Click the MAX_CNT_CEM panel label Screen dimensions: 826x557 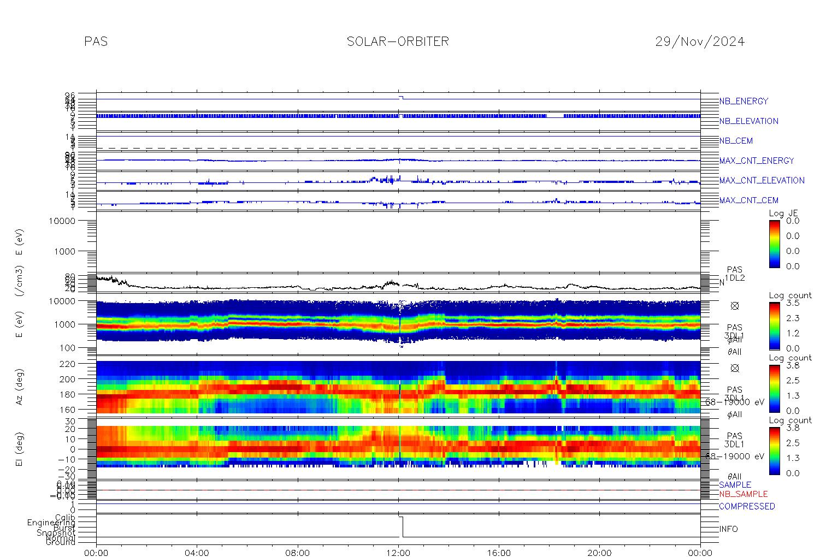click(x=749, y=200)
